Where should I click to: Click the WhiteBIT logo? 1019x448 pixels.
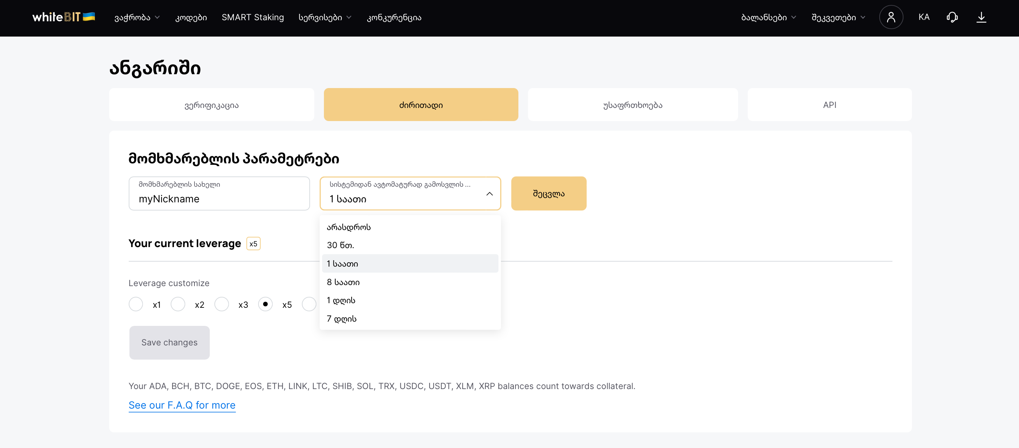(63, 17)
